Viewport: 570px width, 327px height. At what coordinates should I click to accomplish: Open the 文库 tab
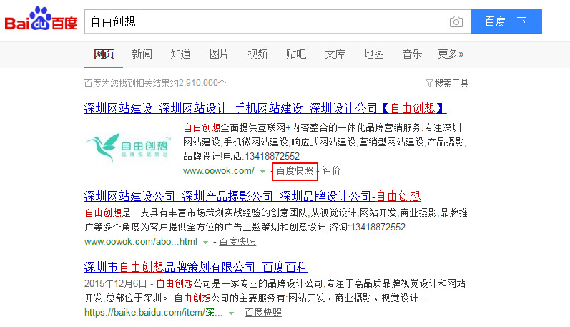tap(335, 54)
